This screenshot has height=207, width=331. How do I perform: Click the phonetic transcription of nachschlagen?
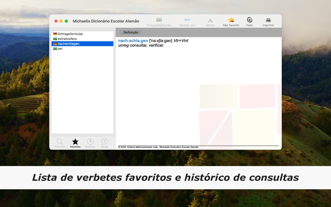(x=161, y=41)
